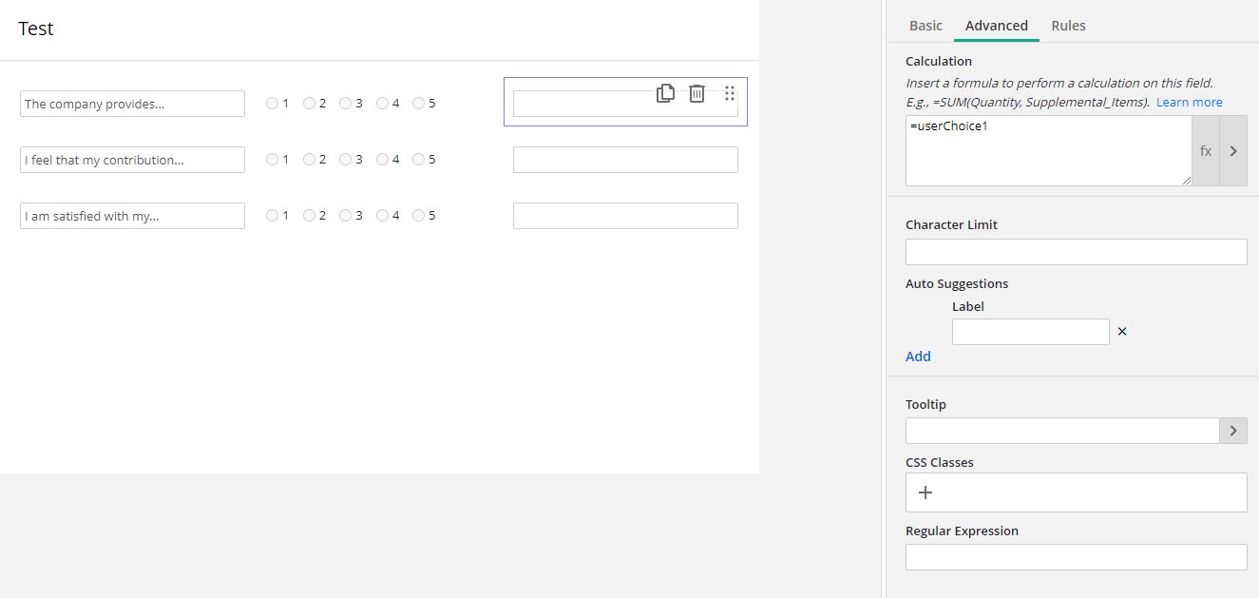Switch to the Basic tab
The height and width of the screenshot is (598, 1259).
925,26
